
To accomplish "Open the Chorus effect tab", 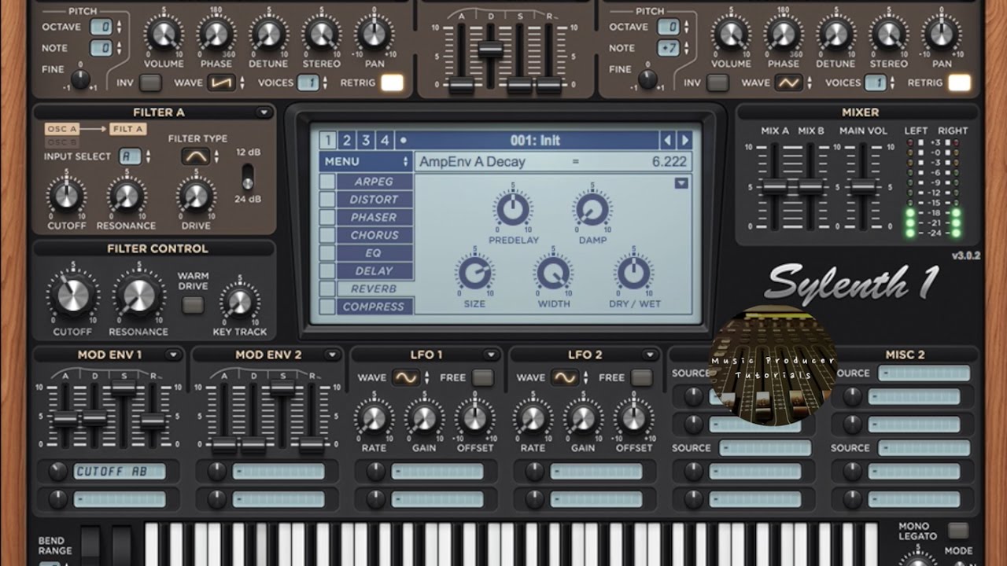I will pos(374,235).
